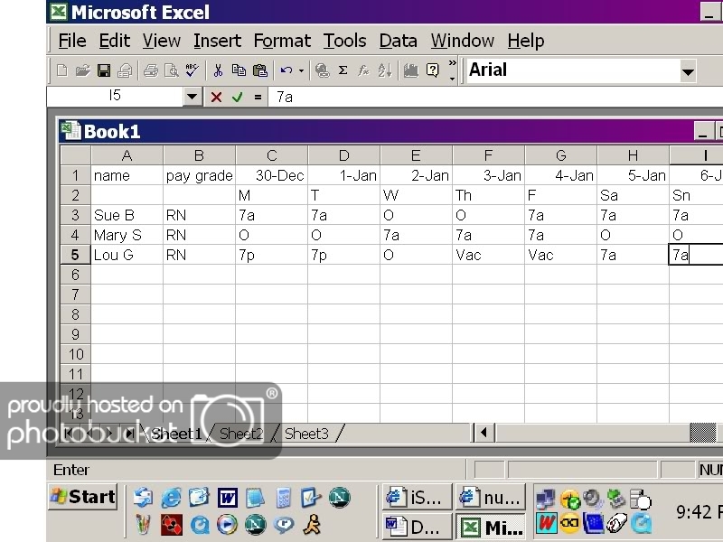This screenshot has width=723, height=542.
Task: Click the Open folder toolbar icon
Action: click(82, 70)
